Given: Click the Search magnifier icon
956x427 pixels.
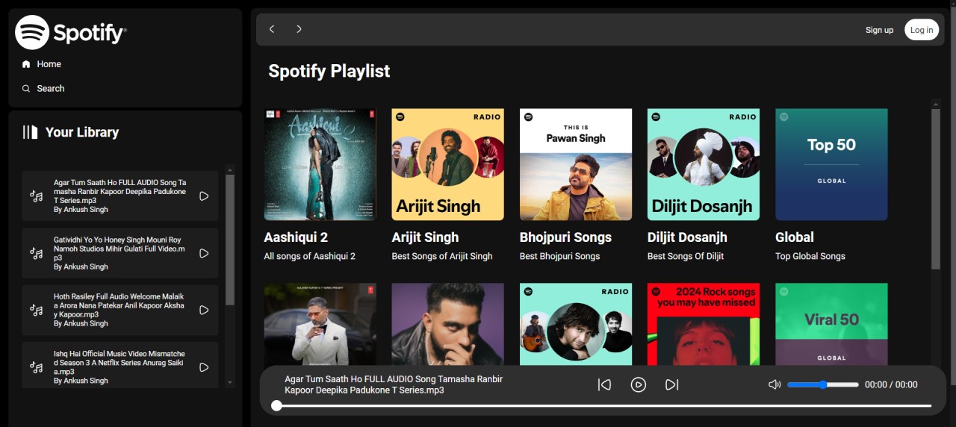Looking at the screenshot, I should [x=26, y=88].
